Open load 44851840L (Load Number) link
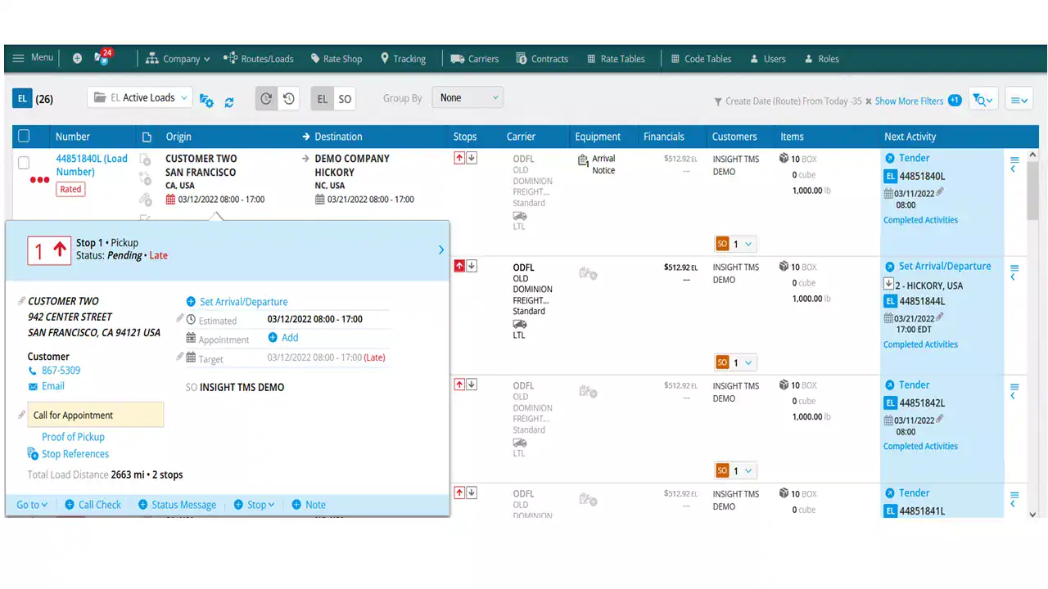Viewport: 1048px width, 589px height. (x=92, y=165)
